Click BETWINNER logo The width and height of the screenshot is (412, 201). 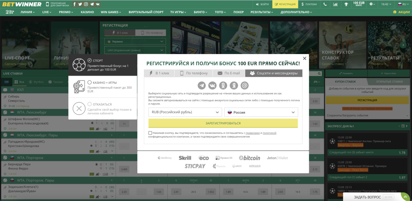pos(22,4)
